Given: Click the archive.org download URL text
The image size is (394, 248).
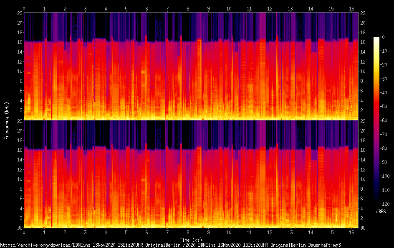Looking at the screenshot, I should click(170, 245).
